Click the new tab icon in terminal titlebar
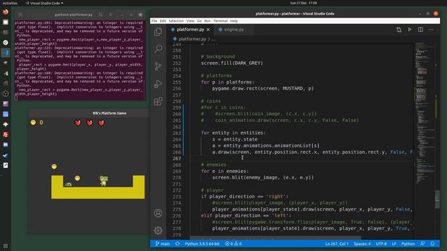Viewport: 447px width, 251px height. [20, 15]
